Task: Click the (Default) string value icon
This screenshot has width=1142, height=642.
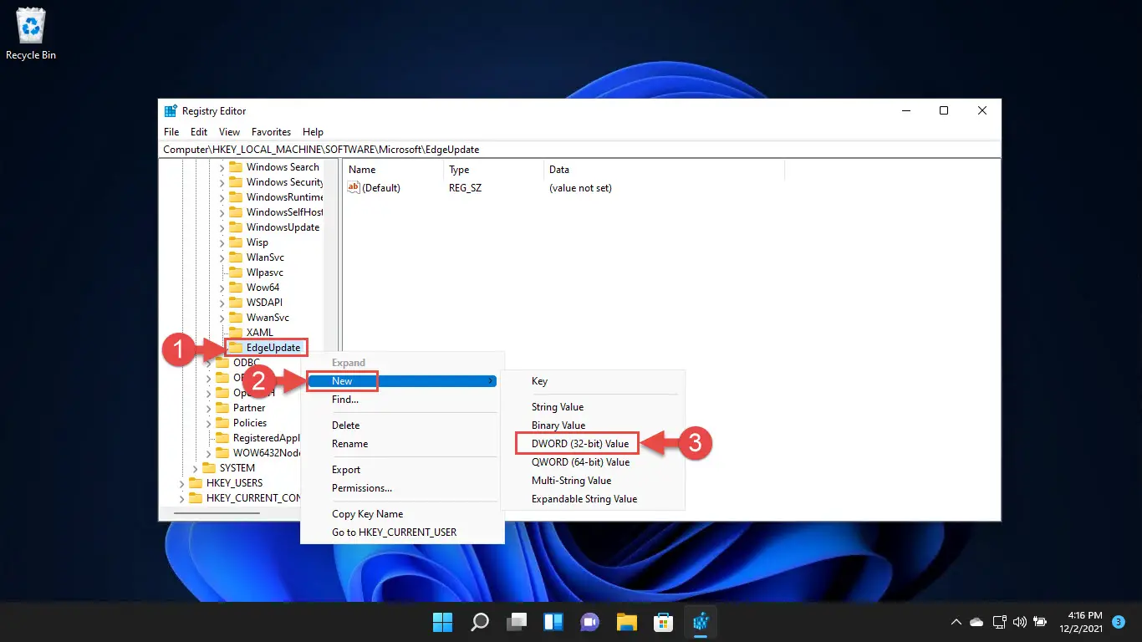Action: pyautogui.click(x=354, y=188)
